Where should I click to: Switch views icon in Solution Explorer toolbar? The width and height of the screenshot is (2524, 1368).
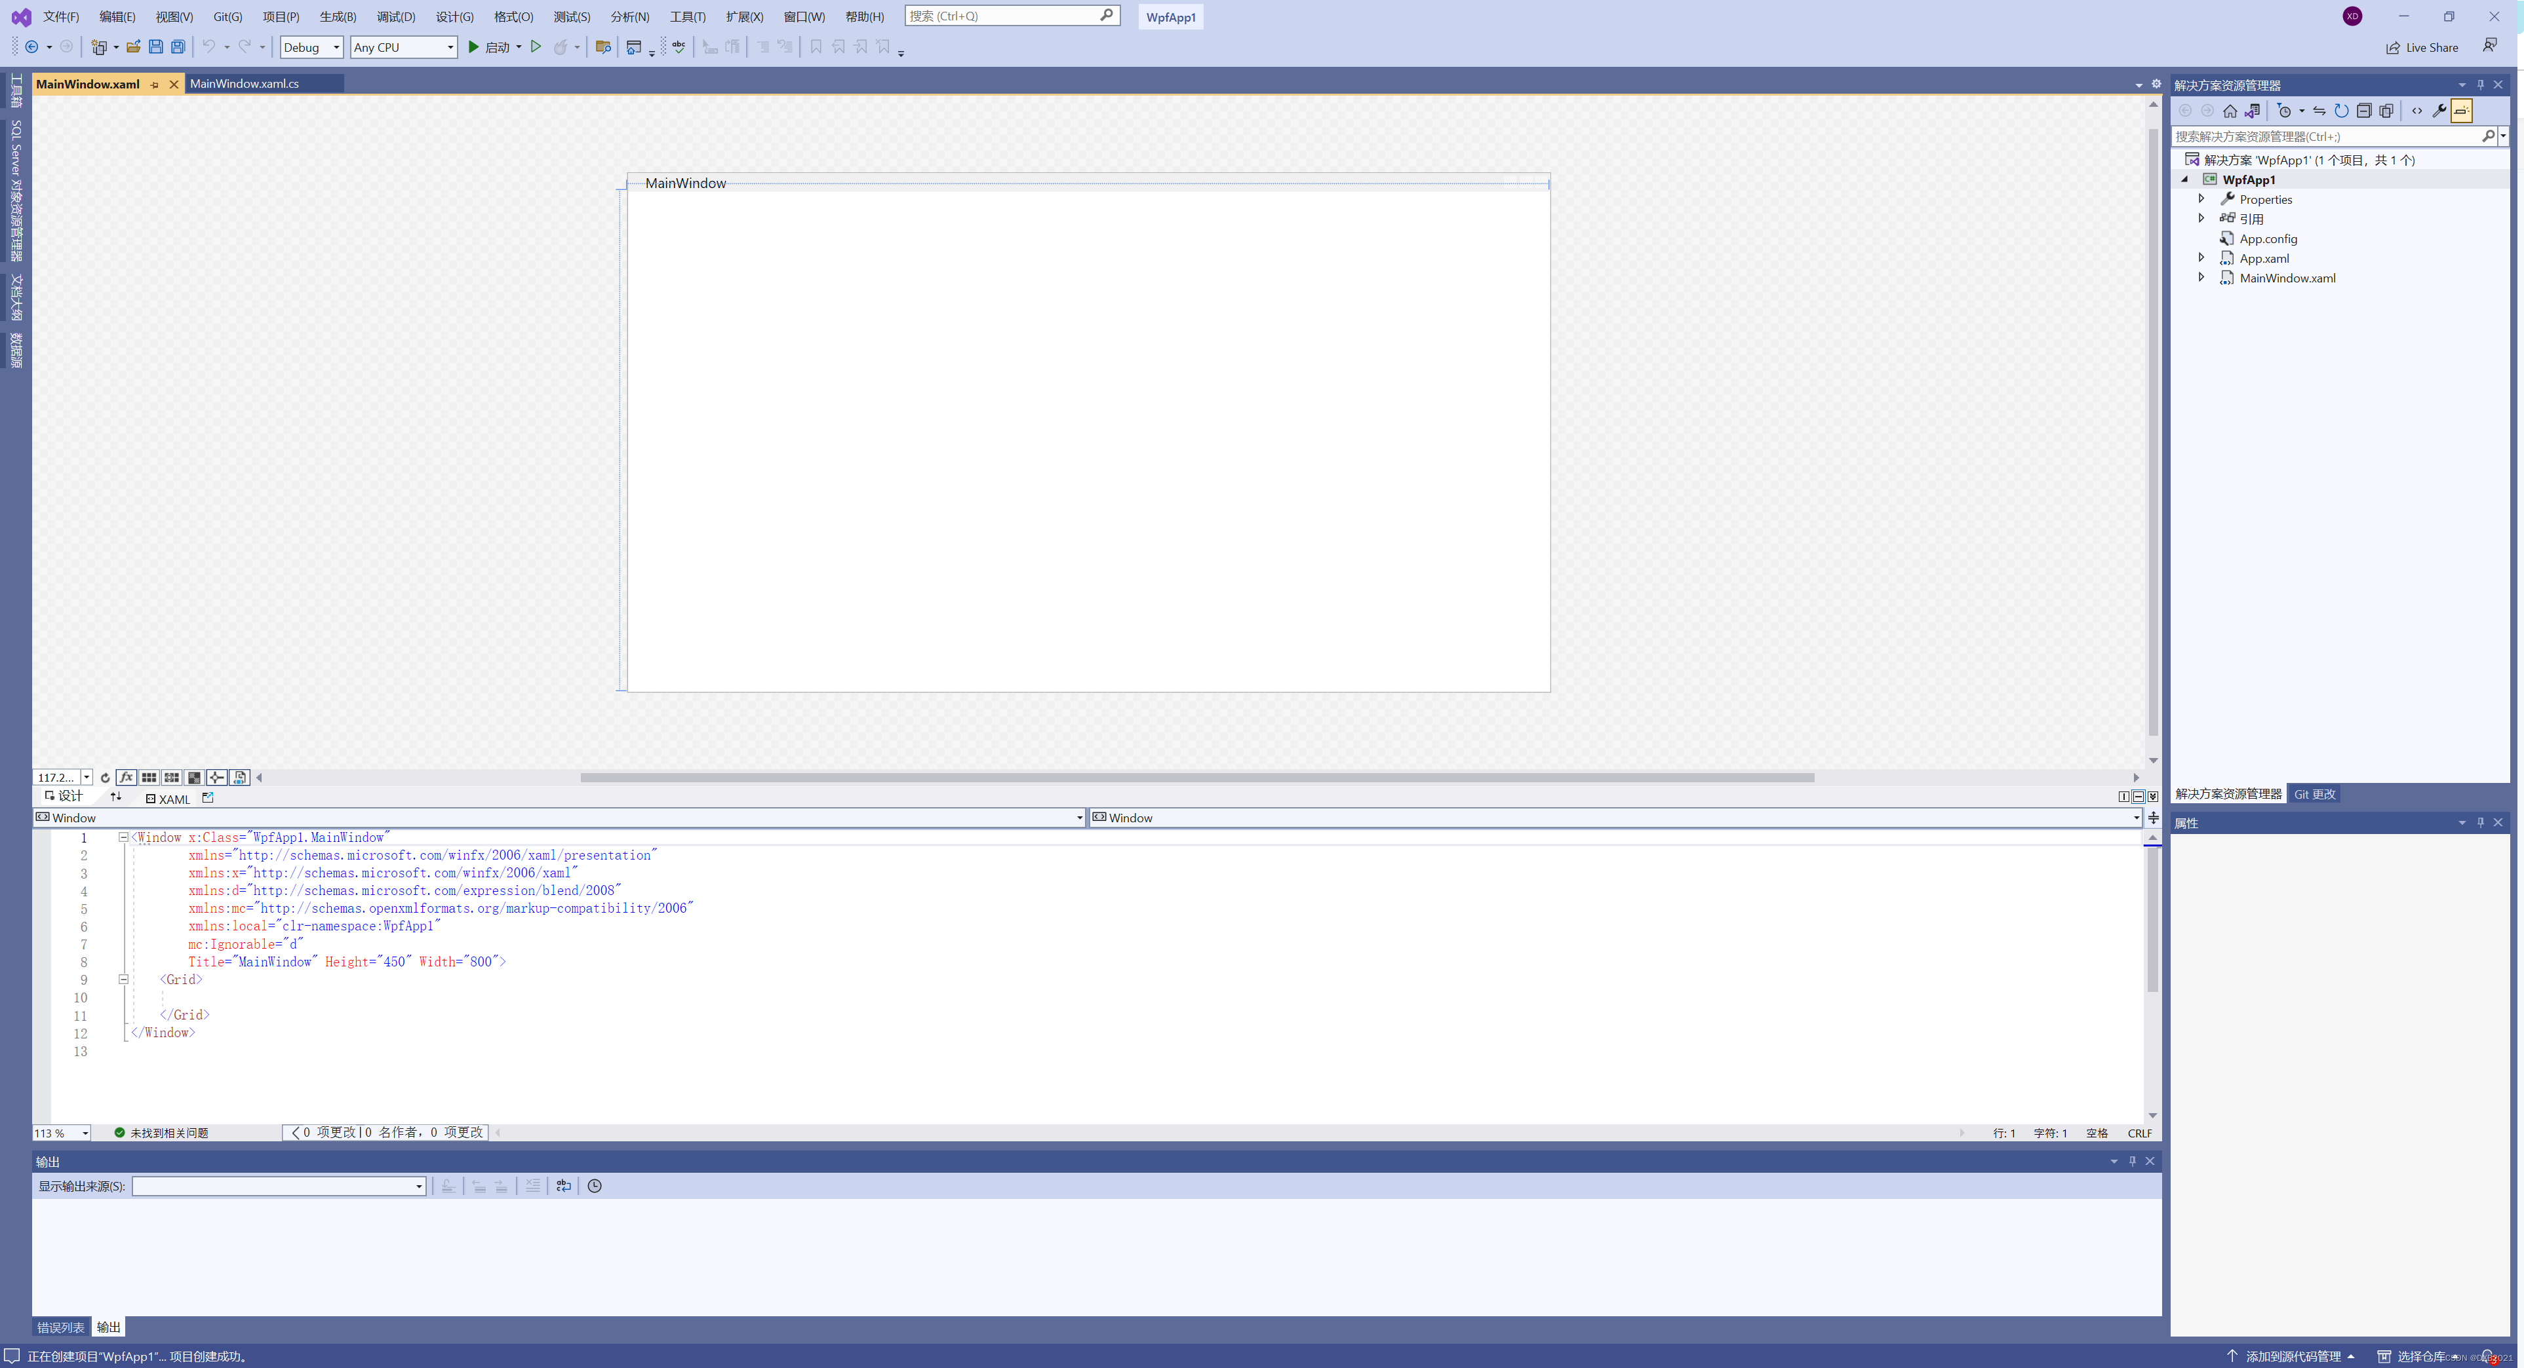point(2253,111)
